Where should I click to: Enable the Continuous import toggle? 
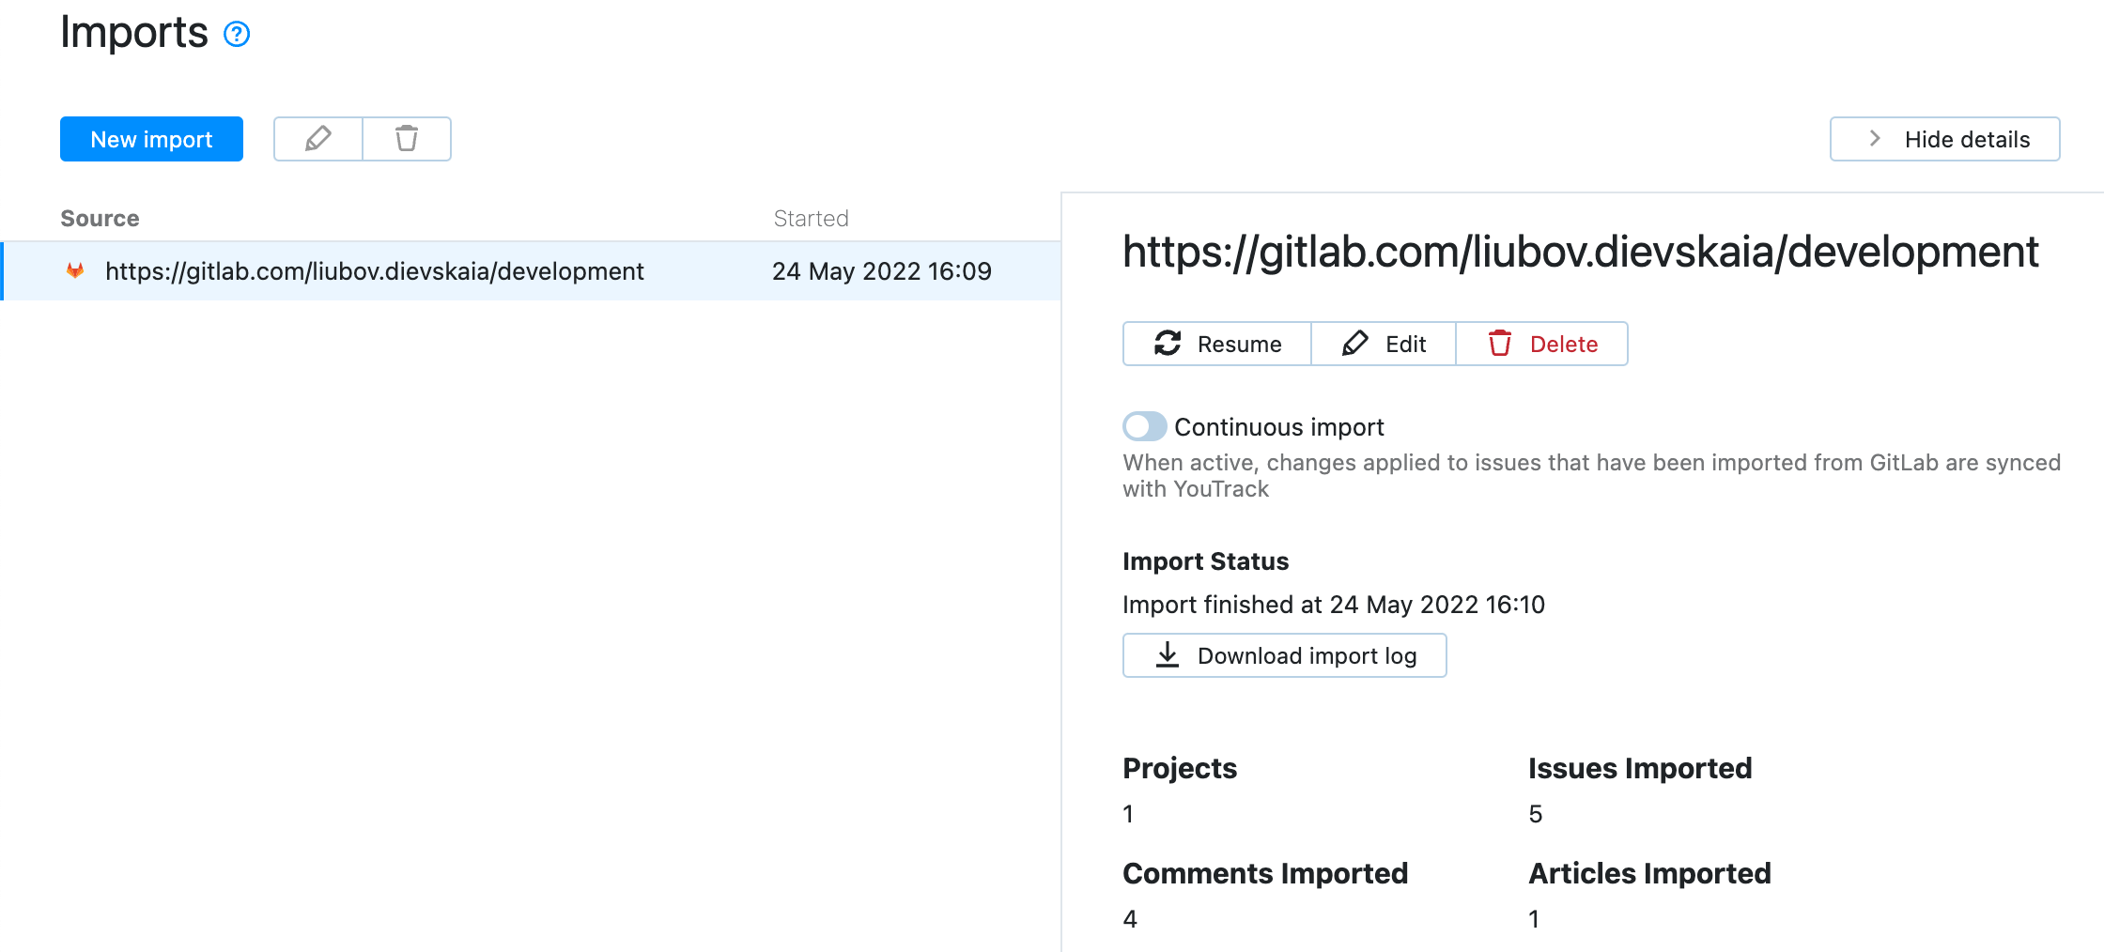(1143, 426)
